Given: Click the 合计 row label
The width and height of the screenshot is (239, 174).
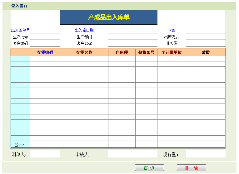Looking at the screenshot, I should [x=19, y=145].
